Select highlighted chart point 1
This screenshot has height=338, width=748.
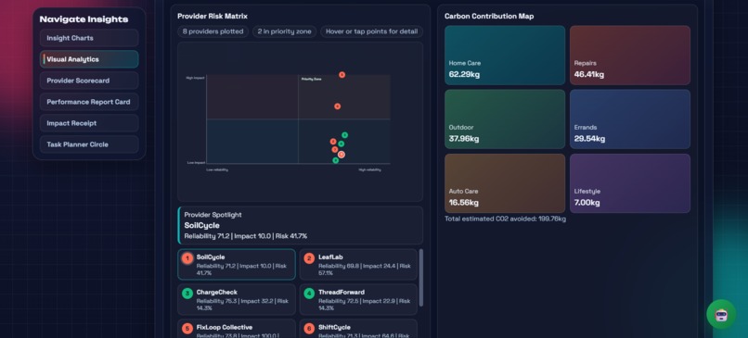(x=342, y=155)
